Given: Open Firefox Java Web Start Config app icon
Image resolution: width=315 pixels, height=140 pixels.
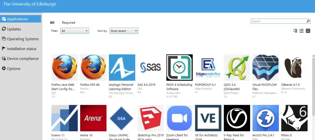Looking at the screenshot, I should click(x=64, y=68).
